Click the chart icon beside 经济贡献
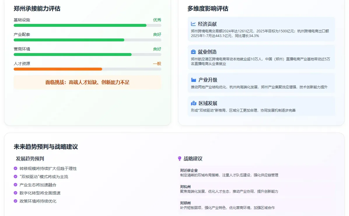The image size is (349, 216). 193,24
